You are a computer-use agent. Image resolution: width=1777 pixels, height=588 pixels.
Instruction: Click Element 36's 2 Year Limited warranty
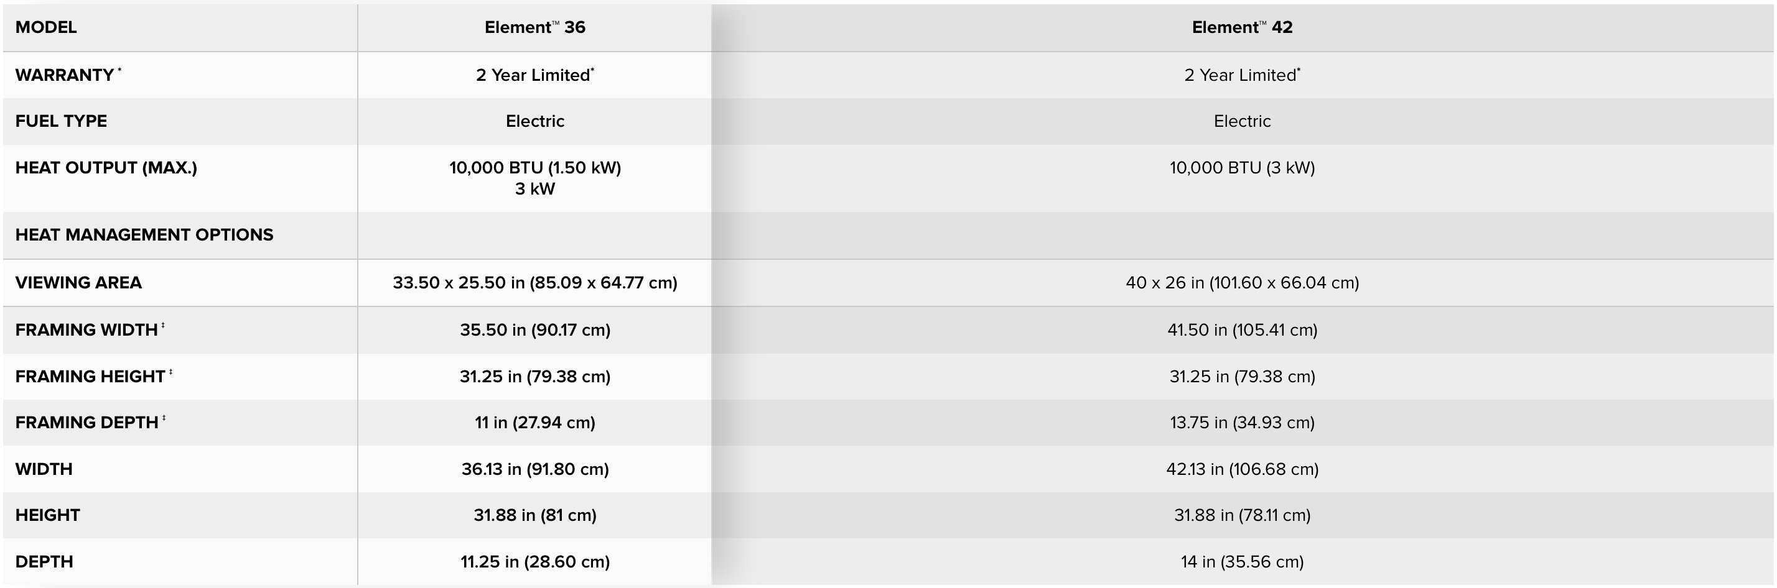(534, 75)
